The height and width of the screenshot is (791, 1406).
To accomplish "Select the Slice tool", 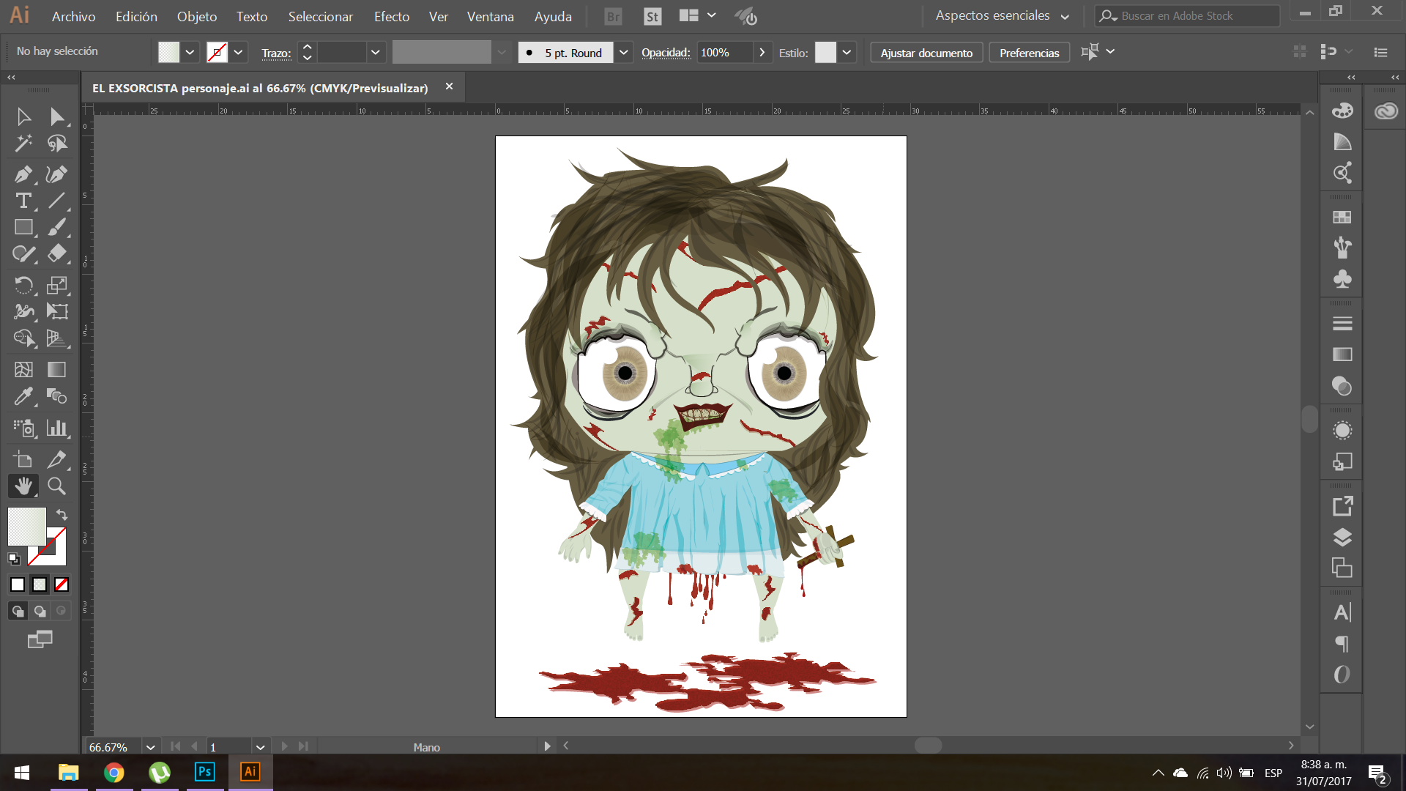I will tap(57, 459).
